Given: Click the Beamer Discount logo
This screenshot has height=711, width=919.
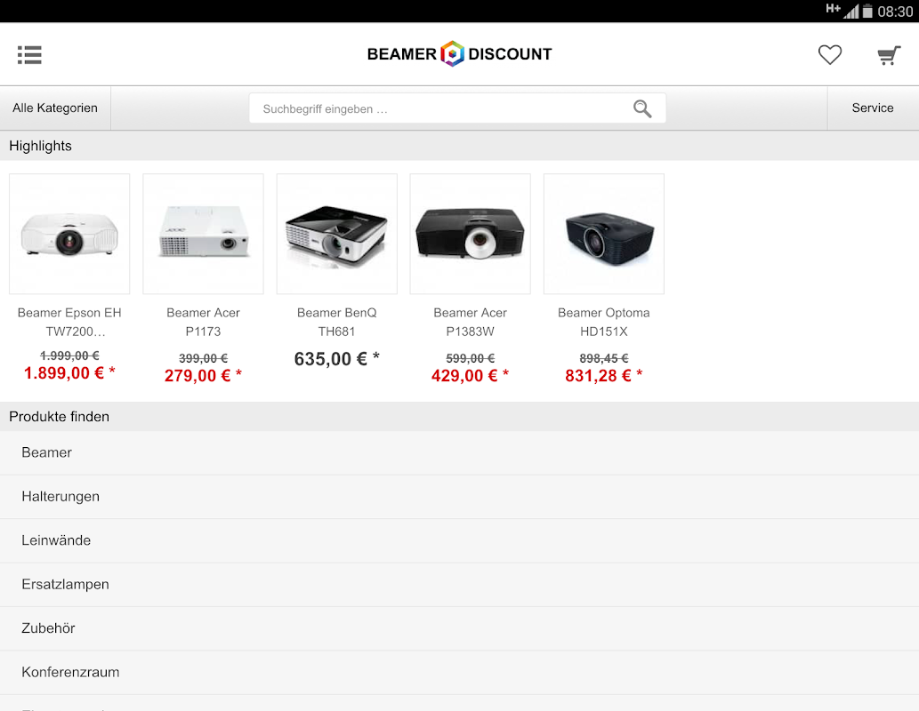Looking at the screenshot, I should pos(459,54).
